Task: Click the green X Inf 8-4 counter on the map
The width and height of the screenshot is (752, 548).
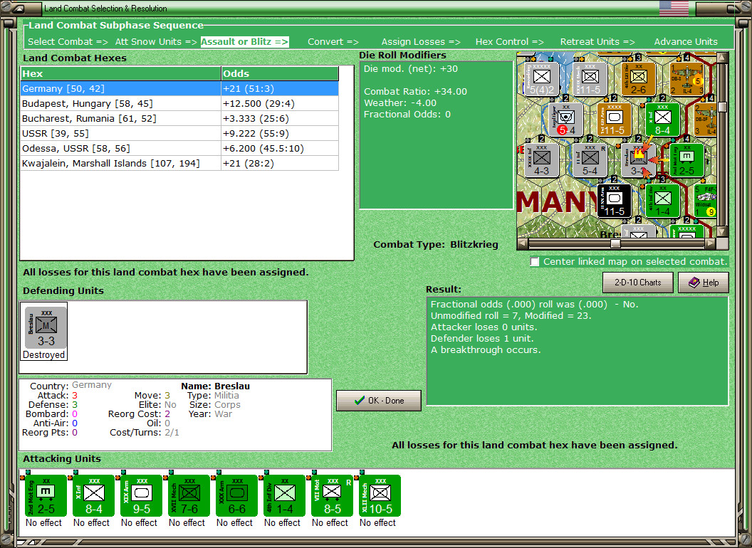Action: [662, 120]
